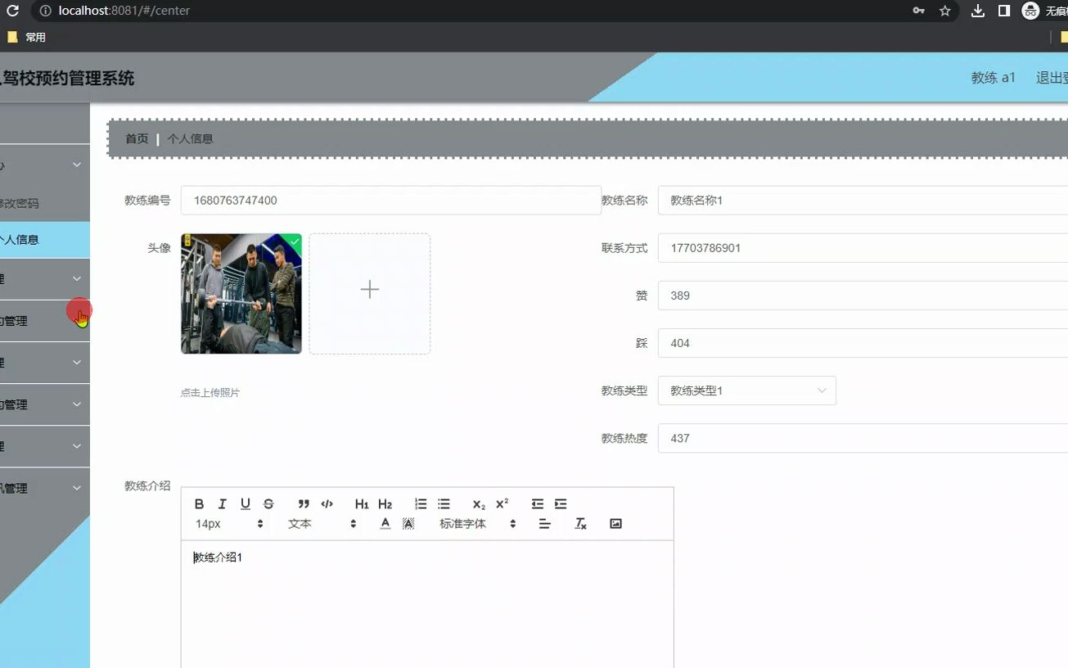Open the font color picker
This screenshot has height=668, width=1068.
[x=385, y=523]
